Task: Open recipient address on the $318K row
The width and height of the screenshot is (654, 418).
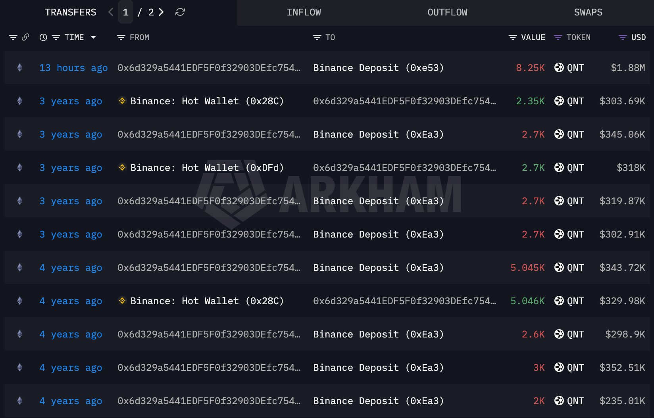Action: [x=404, y=168]
